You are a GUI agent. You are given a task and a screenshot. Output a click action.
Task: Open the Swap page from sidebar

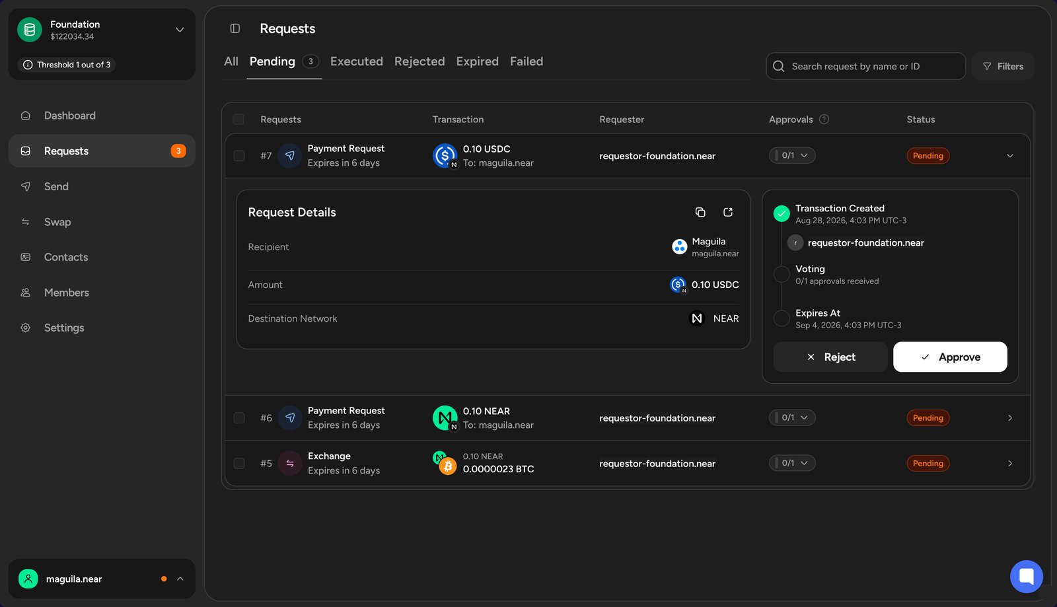pos(102,222)
